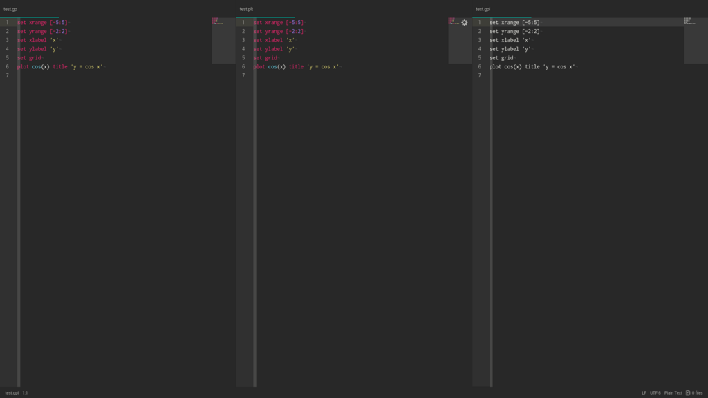The width and height of the screenshot is (708, 398).
Task: Click 'set ylabel 'y'' line in test.gpl
Action: click(510, 49)
